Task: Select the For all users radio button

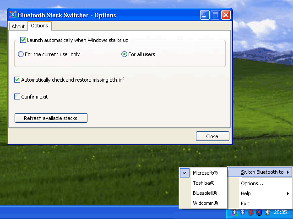Action: [x=124, y=54]
